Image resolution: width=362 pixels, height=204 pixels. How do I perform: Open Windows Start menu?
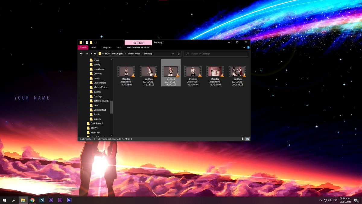pyautogui.click(x=5, y=200)
